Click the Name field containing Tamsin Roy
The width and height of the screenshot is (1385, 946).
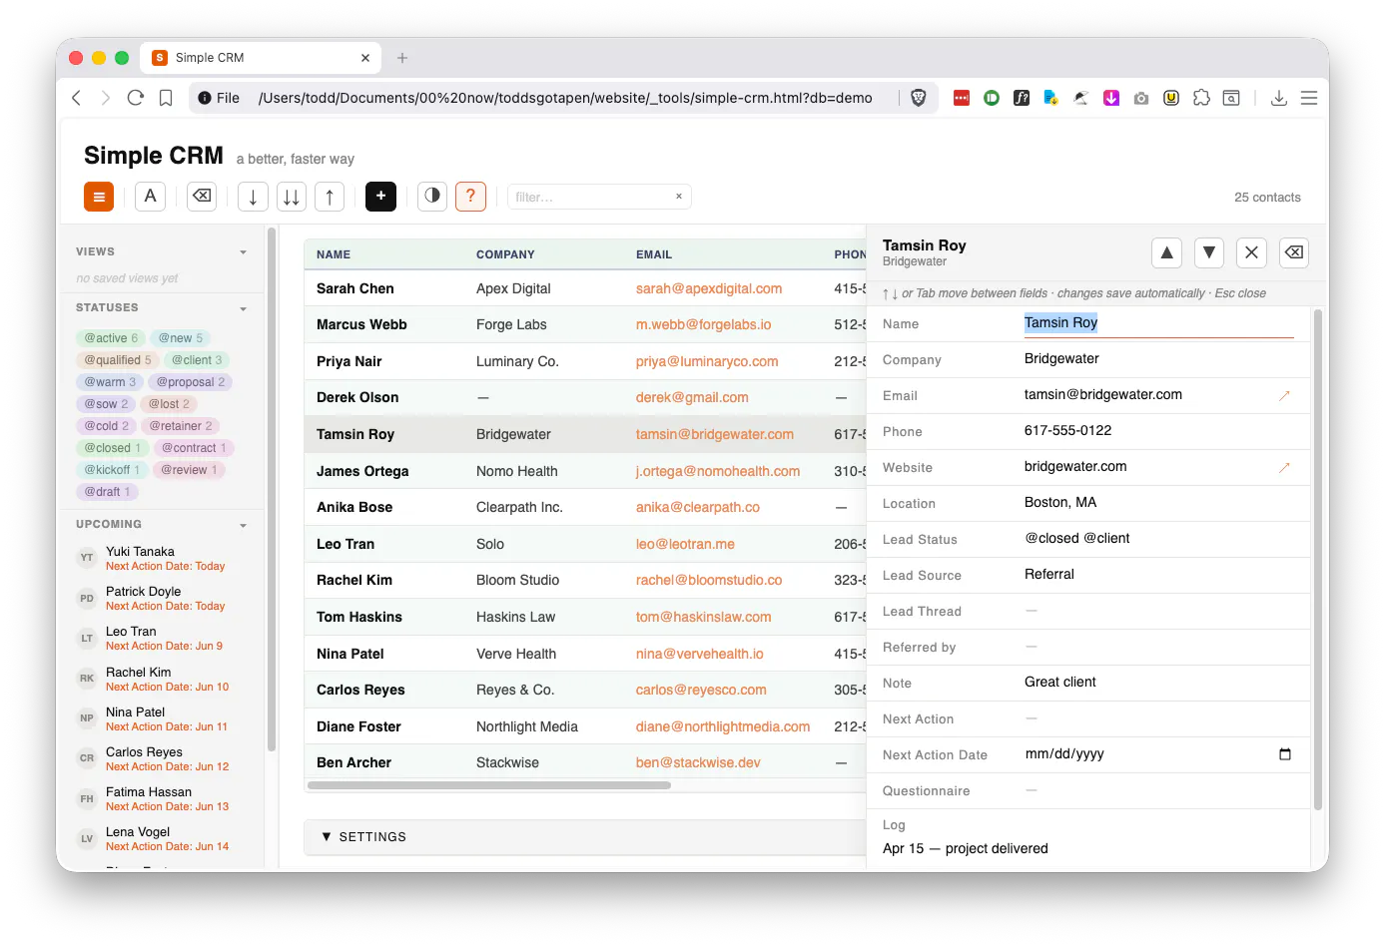pyautogui.click(x=1158, y=323)
